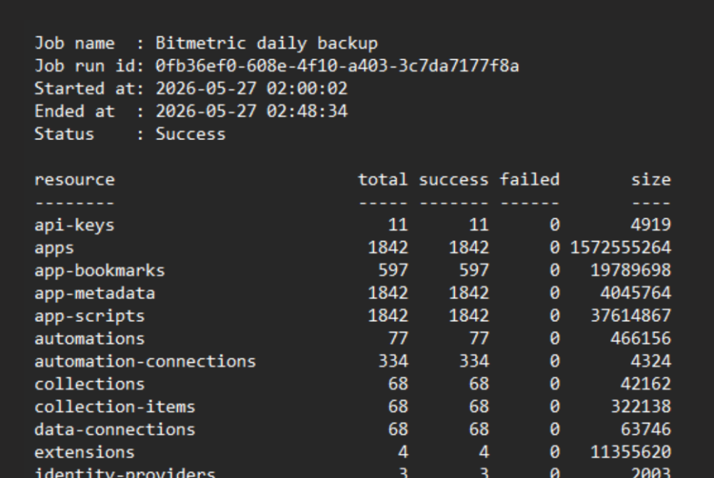Click the extensions total value 4
Viewport: 714px width, 478px height.
click(x=403, y=453)
